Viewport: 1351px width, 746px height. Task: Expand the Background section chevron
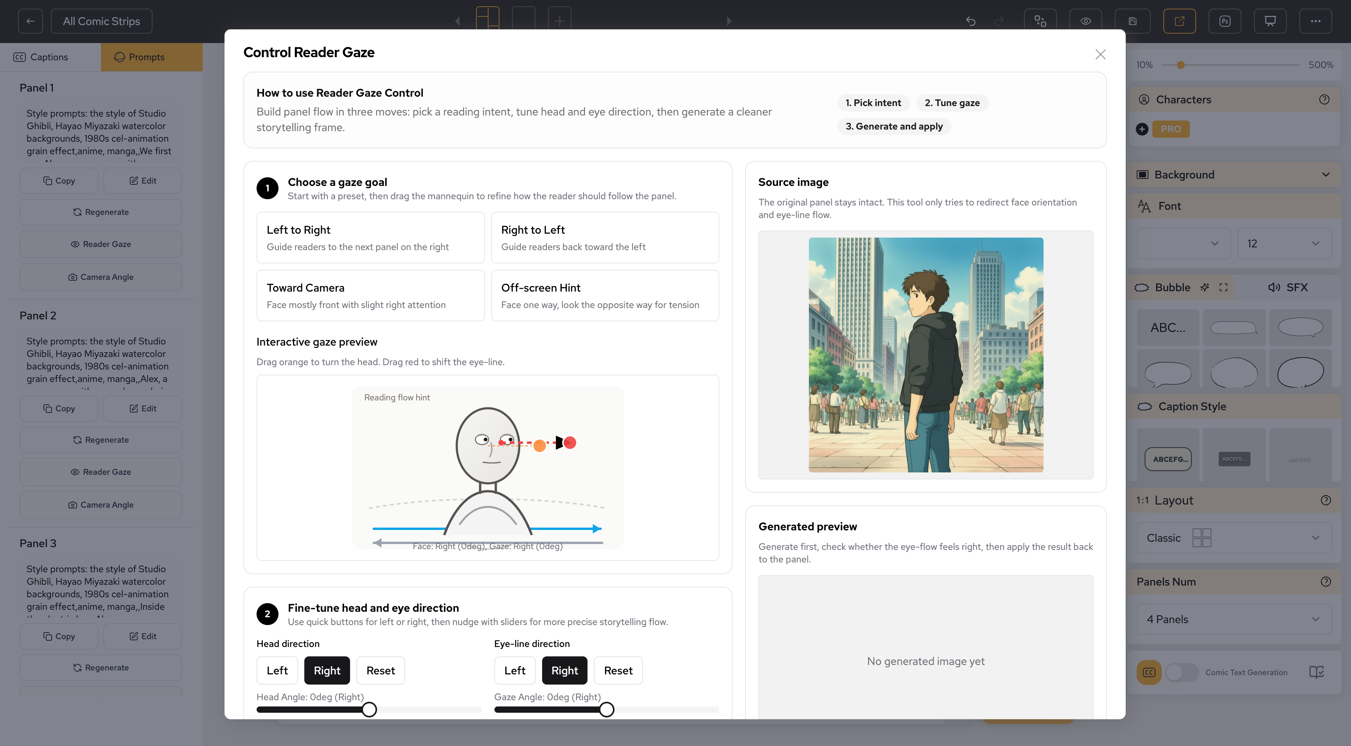[1326, 175]
